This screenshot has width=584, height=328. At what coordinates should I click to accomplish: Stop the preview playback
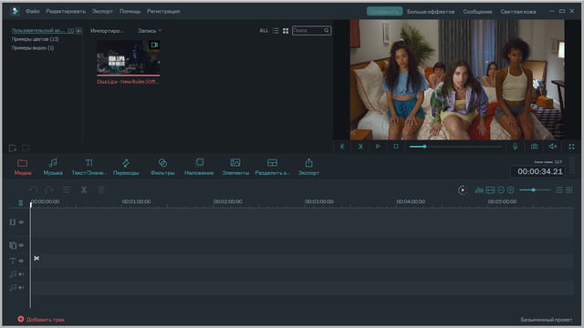point(396,147)
